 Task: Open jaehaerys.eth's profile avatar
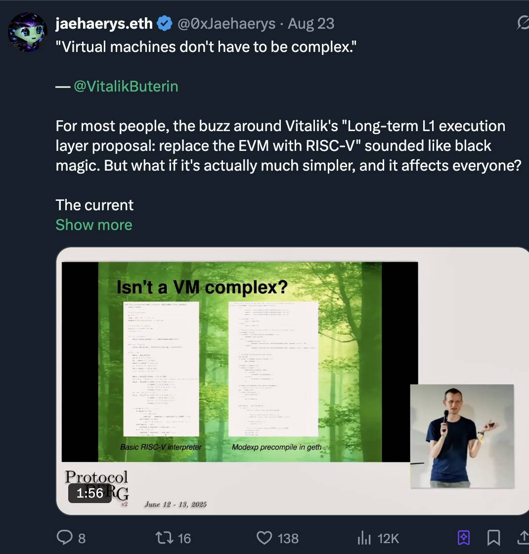pyautogui.click(x=28, y=32)
